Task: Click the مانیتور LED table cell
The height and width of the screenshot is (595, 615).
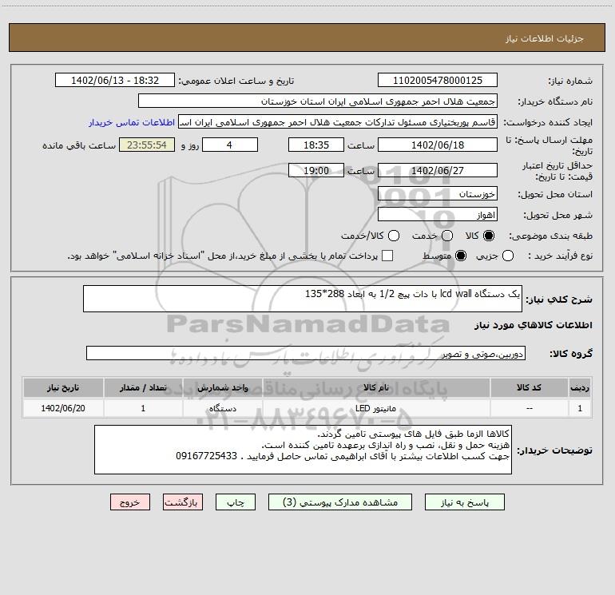Action: click(376, 408)
